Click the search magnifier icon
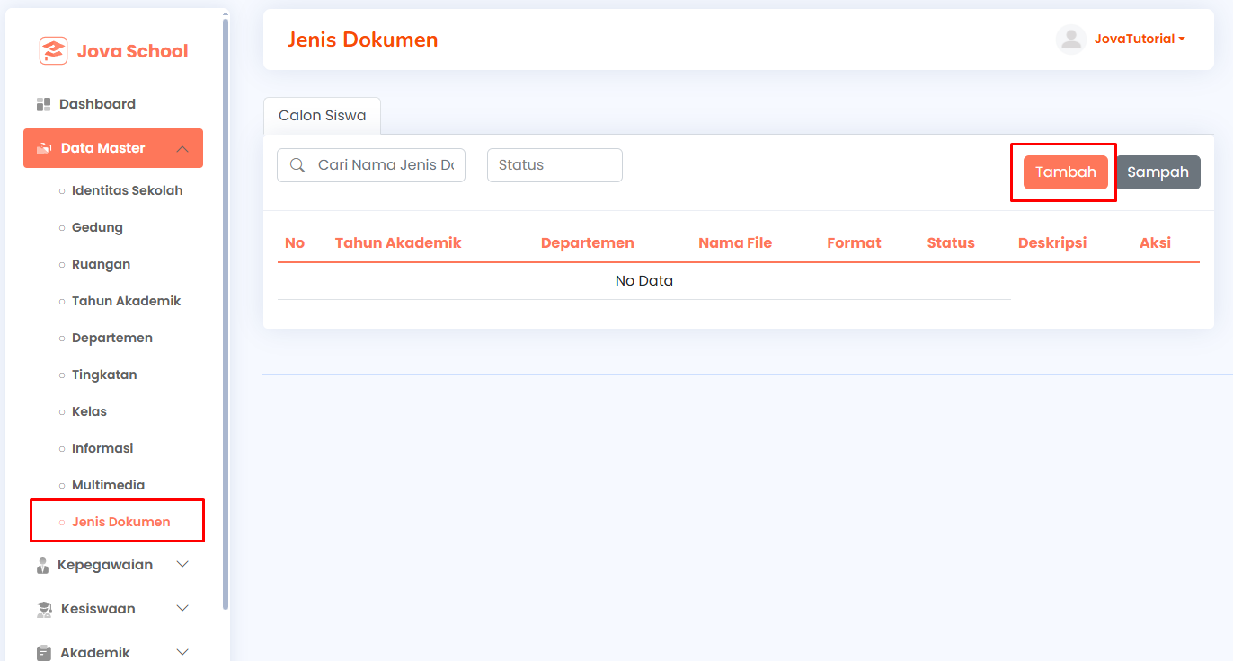Image resolution: width=1233 pixels, height=661 pixels. (x=297, y=165)
